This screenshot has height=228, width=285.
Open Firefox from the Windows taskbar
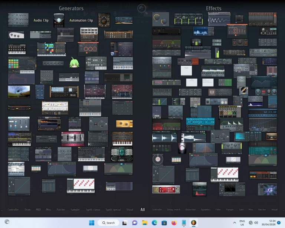point(174,223)
